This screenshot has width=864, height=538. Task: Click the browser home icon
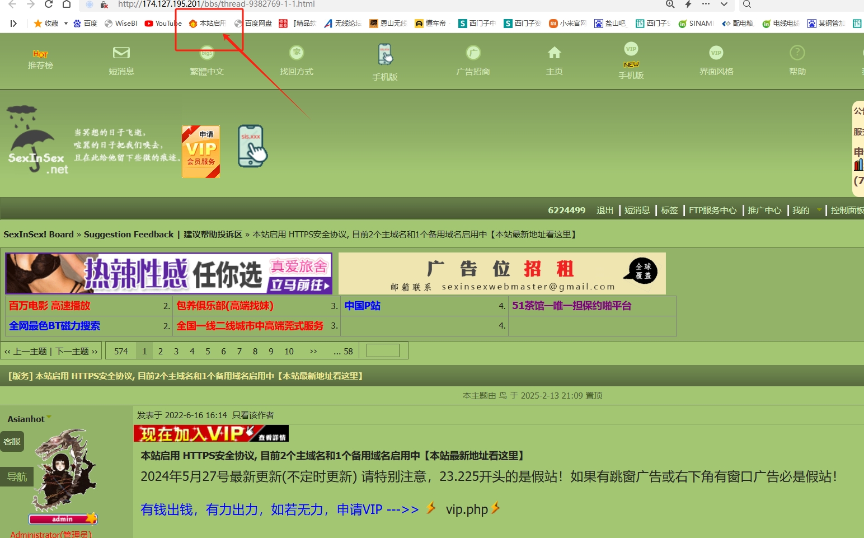[x=67, y=4]
